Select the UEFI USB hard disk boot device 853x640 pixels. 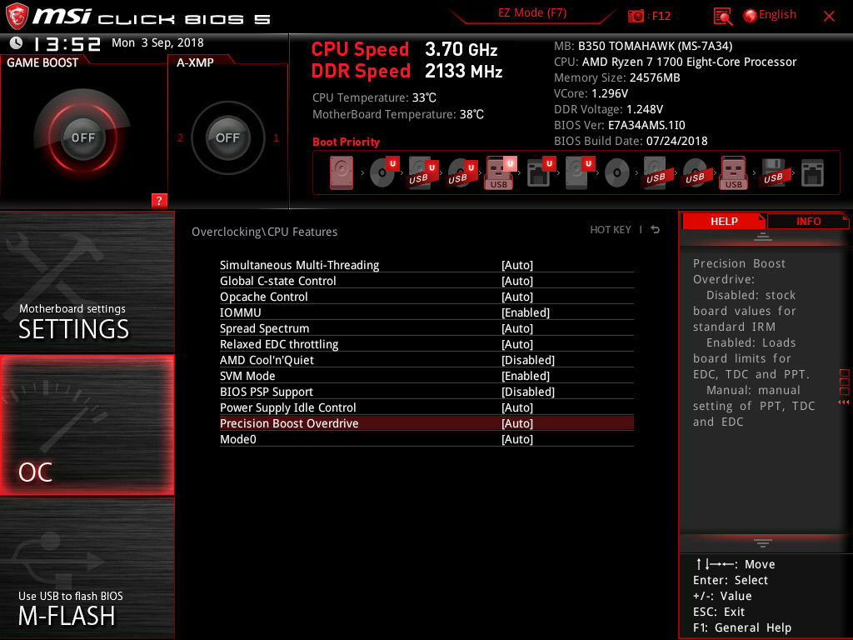[422, 173]
